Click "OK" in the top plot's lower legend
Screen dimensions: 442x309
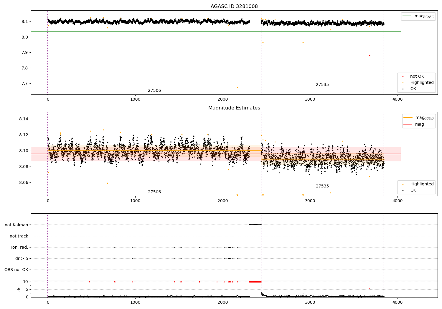[x=413, y=89]
